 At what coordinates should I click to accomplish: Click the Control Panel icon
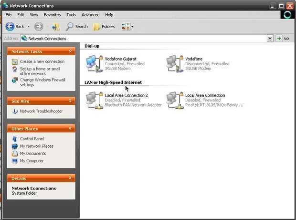[14, 139]
